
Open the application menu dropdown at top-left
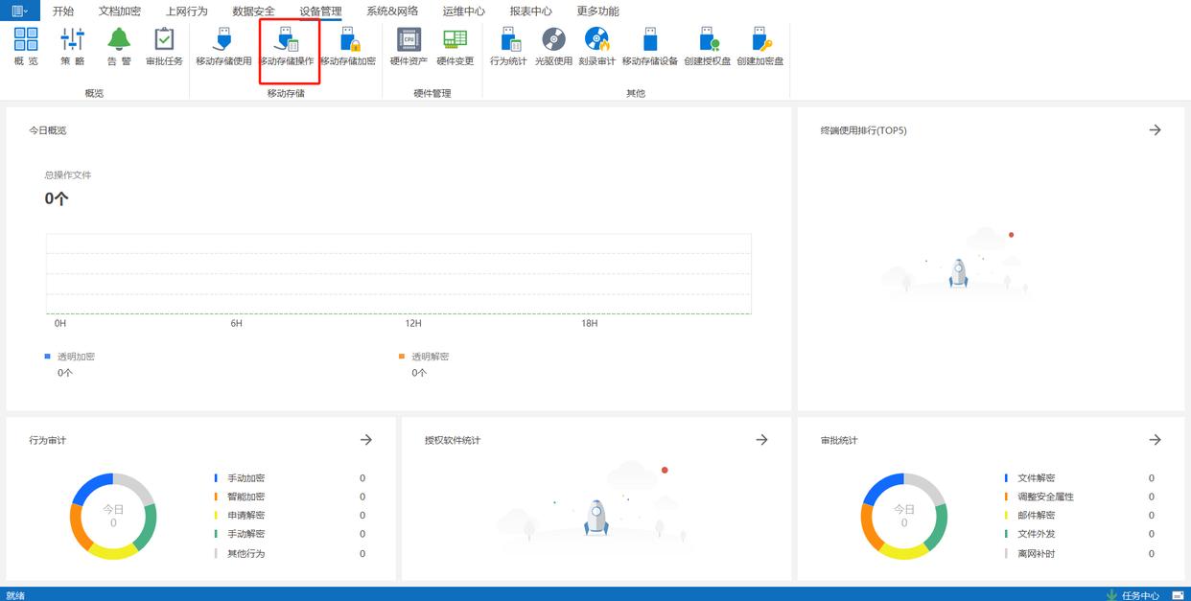tap(19, 11)
